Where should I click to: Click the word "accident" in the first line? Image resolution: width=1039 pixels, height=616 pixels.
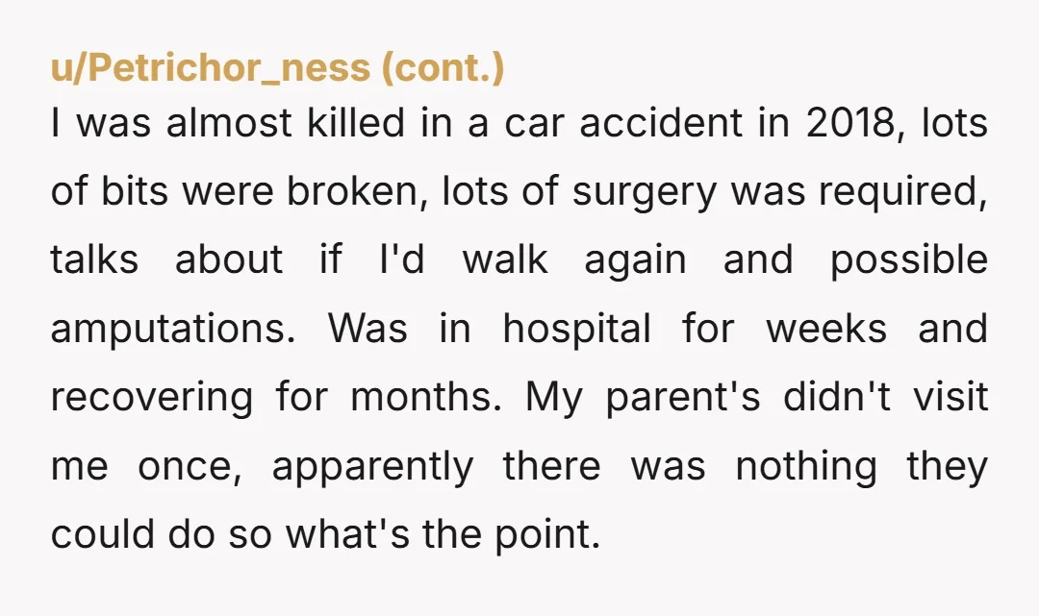(661, 123)
